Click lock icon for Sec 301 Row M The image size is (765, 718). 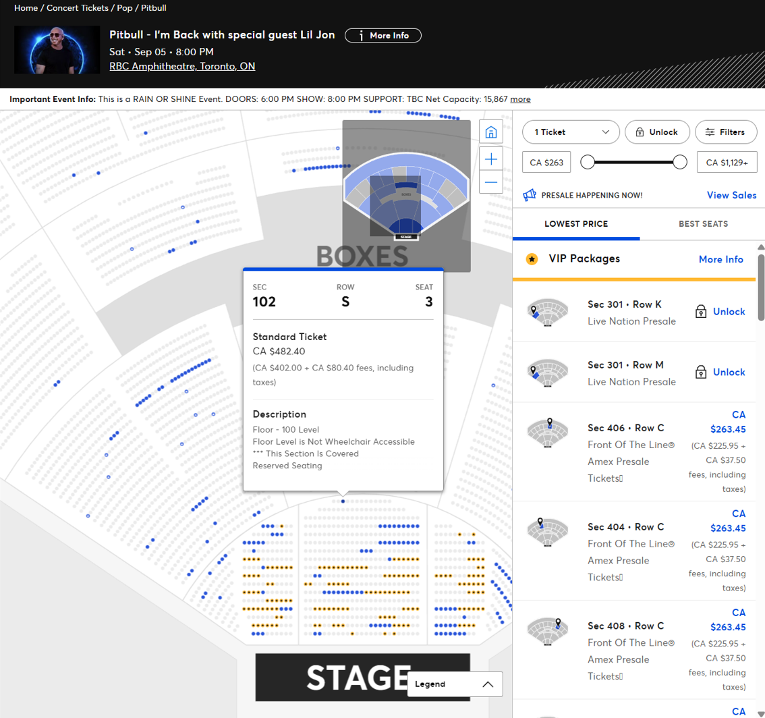701,372
